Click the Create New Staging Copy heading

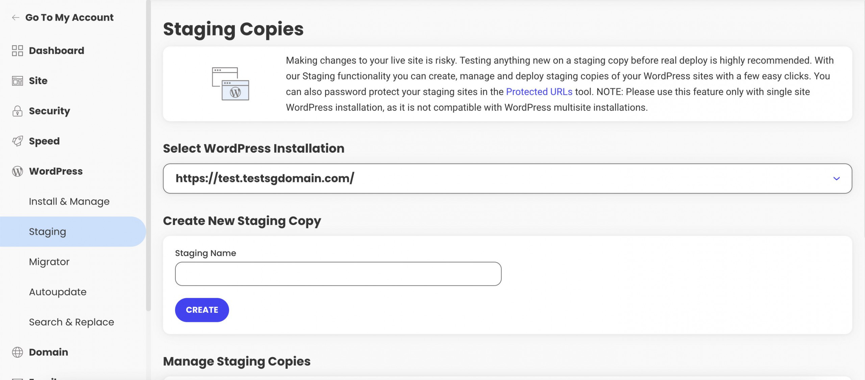[242, 221]
